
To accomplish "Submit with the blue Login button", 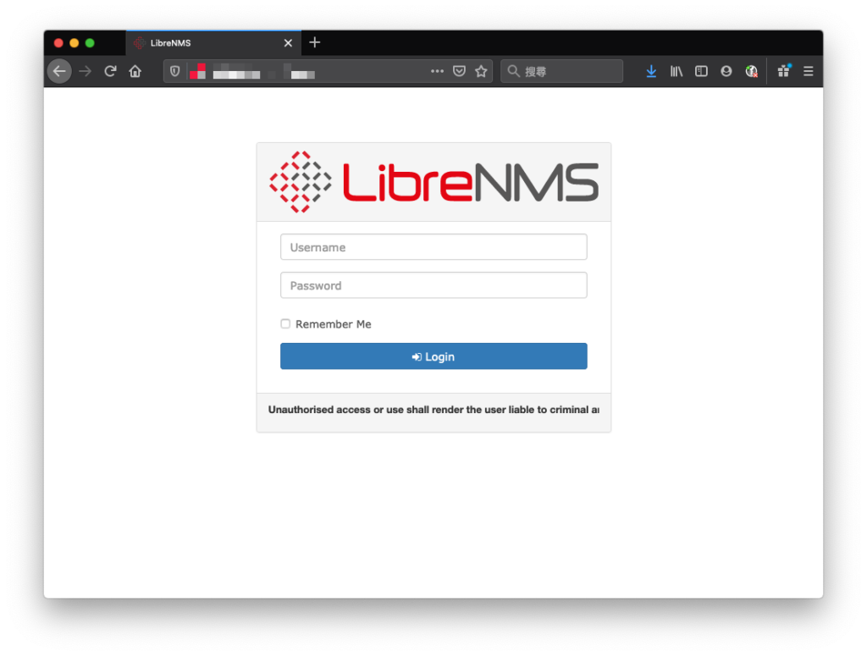I will click(x=433, y=356).
